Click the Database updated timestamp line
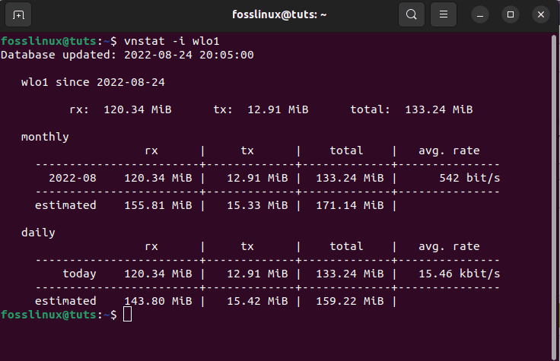 (127, 55)
